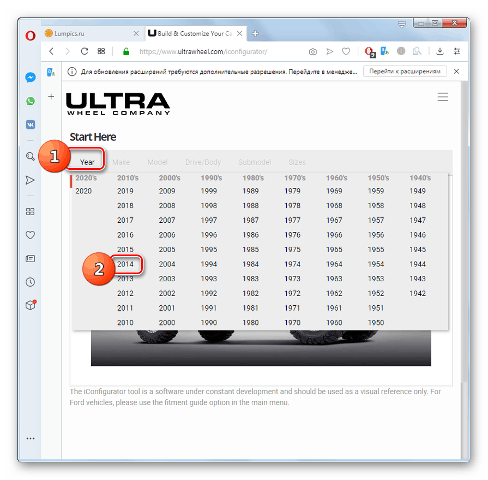Expand the Ultra Wheel hamburger navigation menu
The height and width of the screenshot is (480, 488).
click(x=443, y=97)
